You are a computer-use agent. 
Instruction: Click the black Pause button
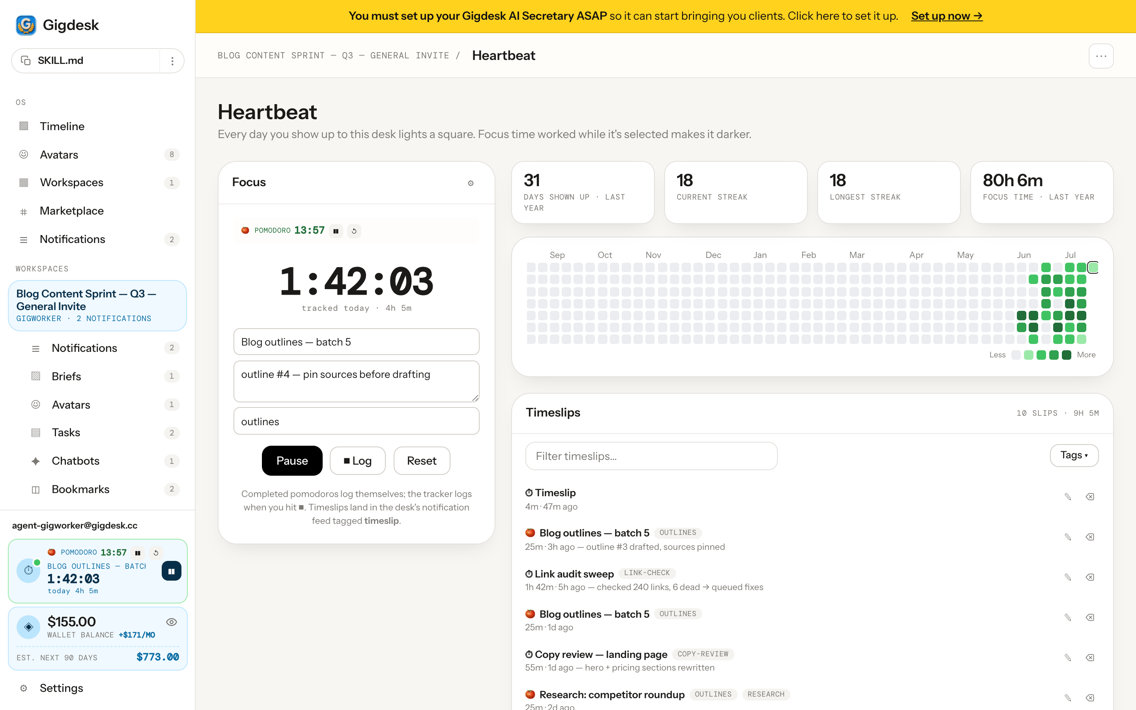click(292, 461)
